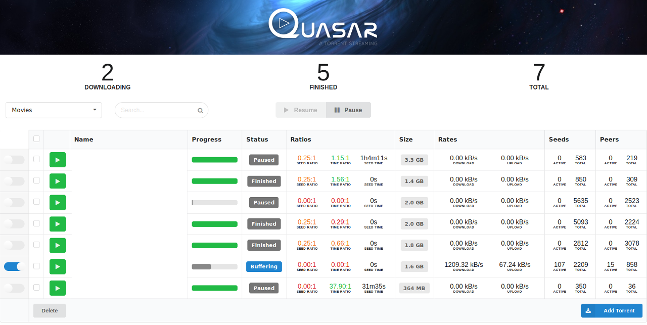This screenshot has width=647, height=325.
Task: Click the Resume button
Action: (301, 110)
